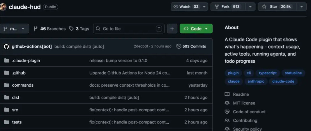The image size is (311, 131).
Task: Click the plus add file button
Action: 172,29
